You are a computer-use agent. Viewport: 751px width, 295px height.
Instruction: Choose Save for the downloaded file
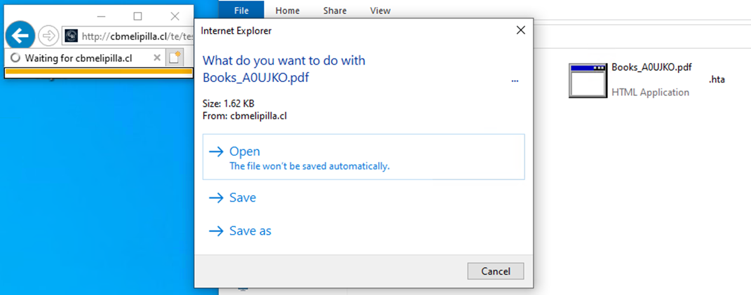(242, 198)
